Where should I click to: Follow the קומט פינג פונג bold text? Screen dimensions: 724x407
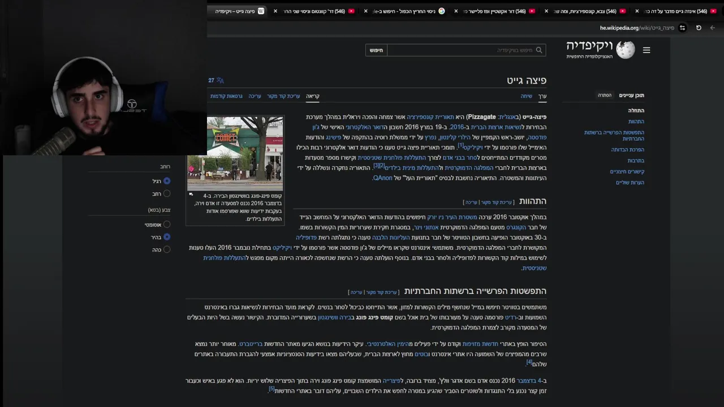[374, 318]
